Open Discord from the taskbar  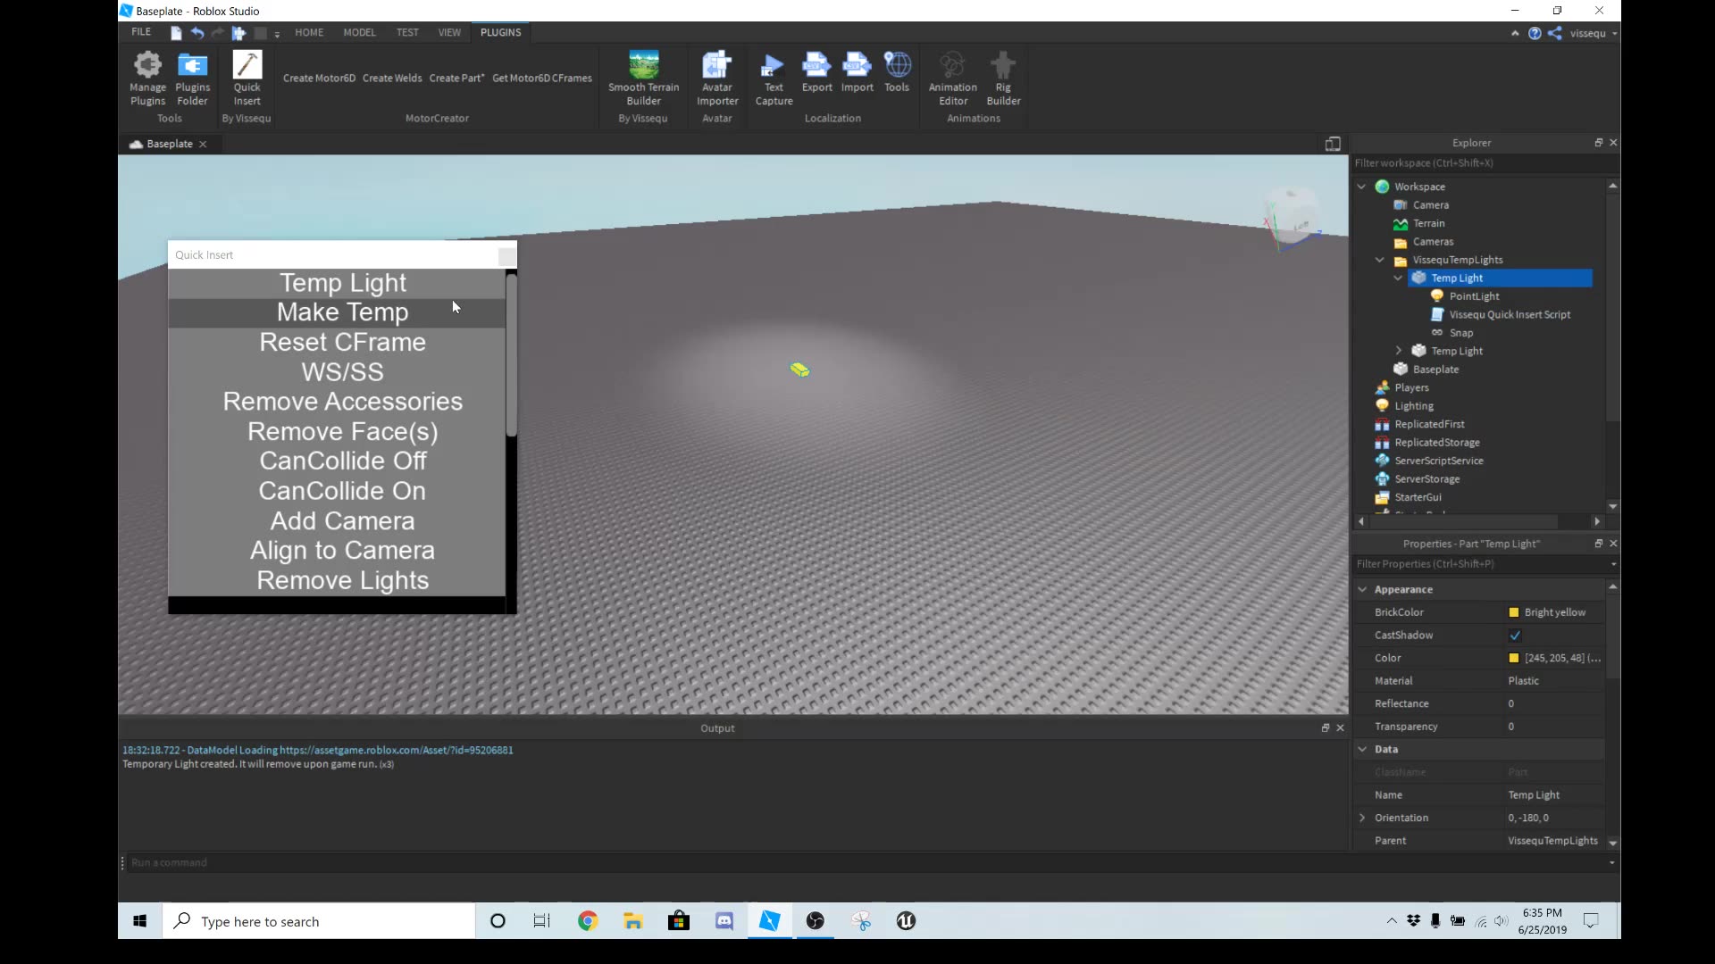tap(724, 921)
